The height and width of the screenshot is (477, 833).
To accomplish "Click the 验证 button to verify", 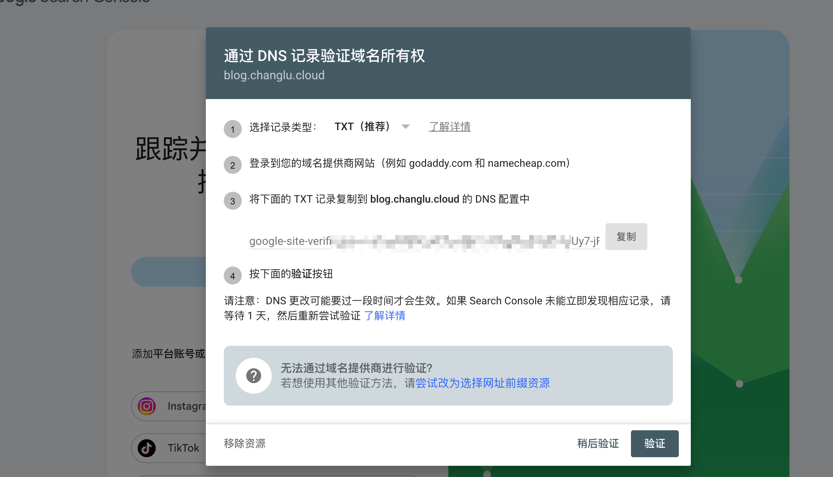I will coord(654,444).
